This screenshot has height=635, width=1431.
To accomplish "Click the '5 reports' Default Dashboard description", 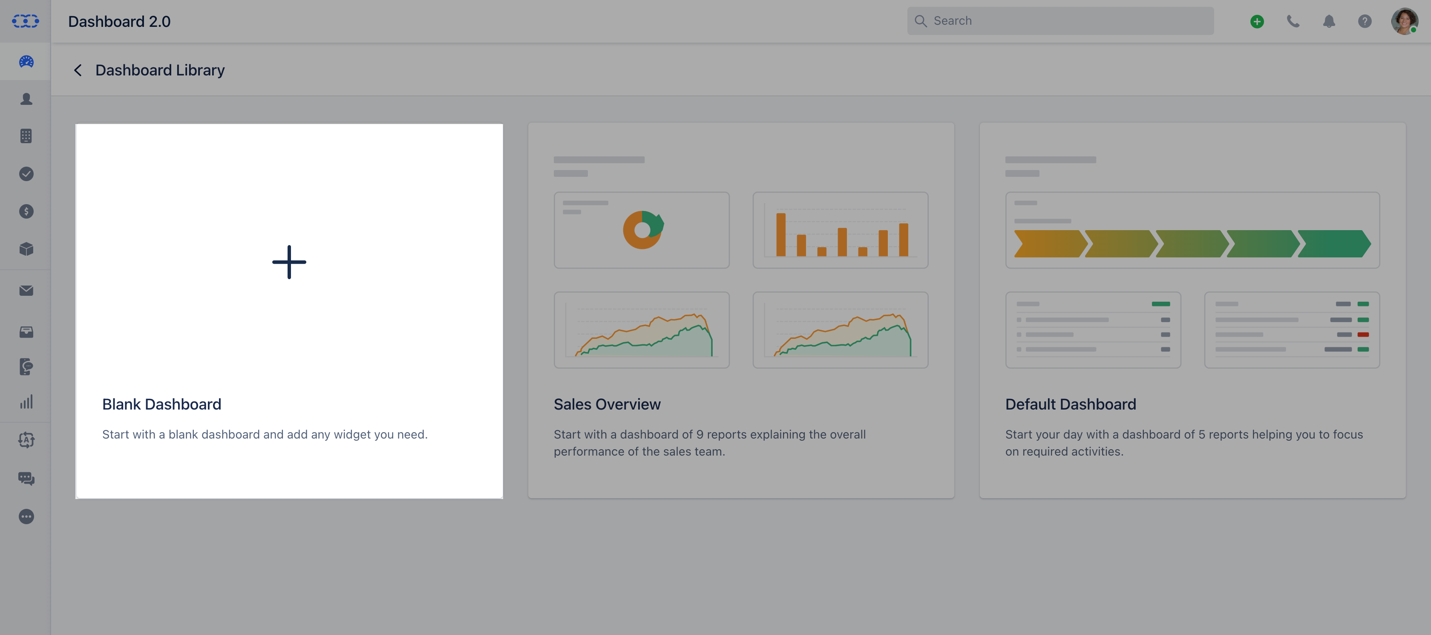I will (1184, 443).
